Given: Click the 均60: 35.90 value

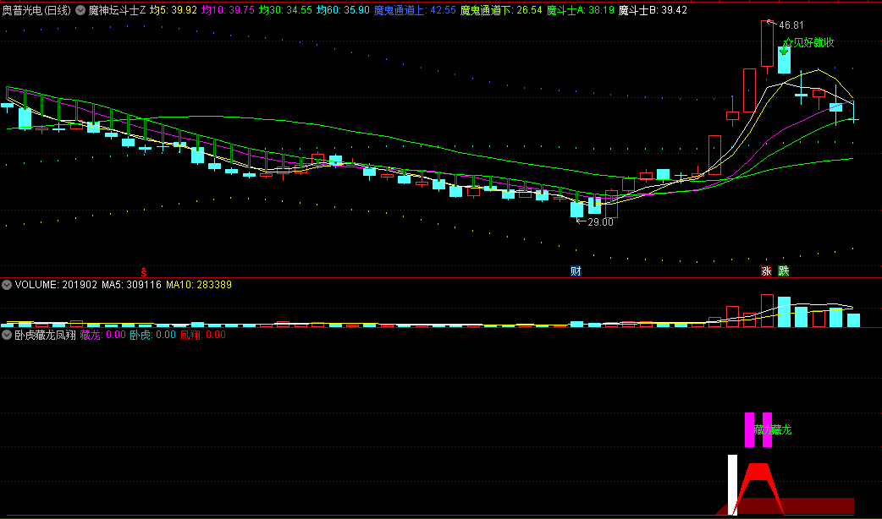Looking at the screenshot, I should coord(343,10).
